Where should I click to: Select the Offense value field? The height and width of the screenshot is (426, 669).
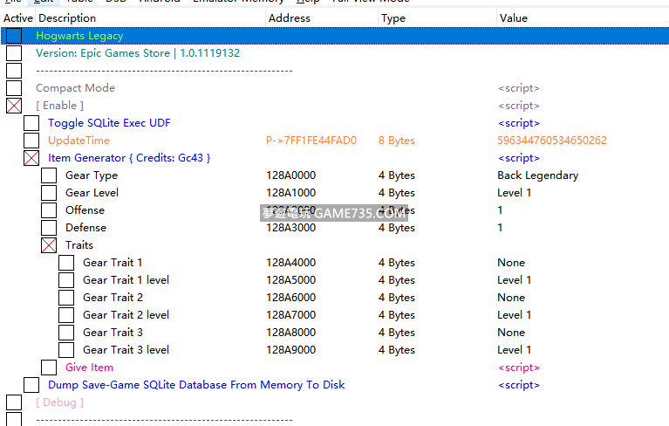click(501, 210)
